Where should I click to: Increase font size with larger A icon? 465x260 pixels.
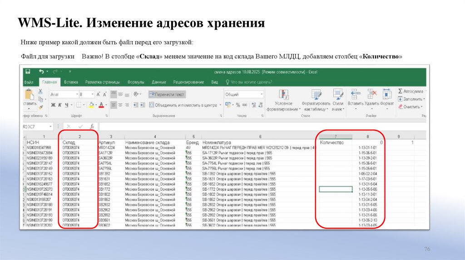coord(99,94)
